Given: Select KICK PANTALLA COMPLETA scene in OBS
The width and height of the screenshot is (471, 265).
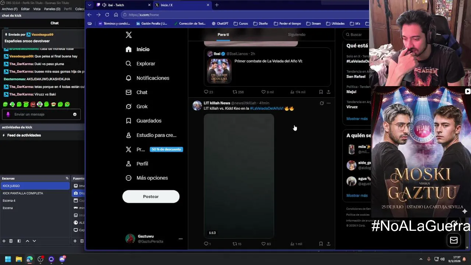Looking at the screenshot, I should click(x=35, y=193).
